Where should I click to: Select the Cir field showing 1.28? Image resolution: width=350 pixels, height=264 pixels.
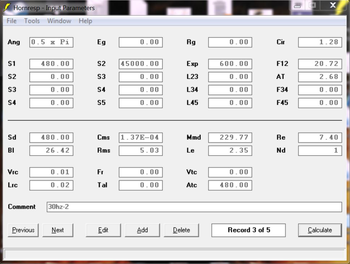[x=320, y=42]
